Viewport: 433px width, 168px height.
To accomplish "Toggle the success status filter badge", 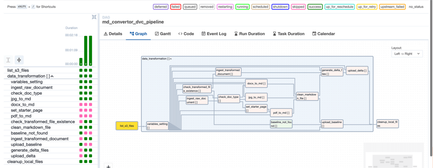I will pyautogui.click(x=315, y=7).
